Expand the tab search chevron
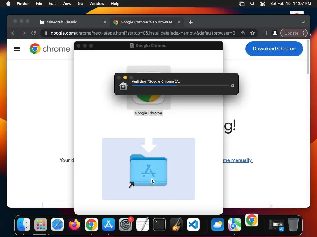The height and width of the screenshot is (237, 317). (x=303, y=22)
